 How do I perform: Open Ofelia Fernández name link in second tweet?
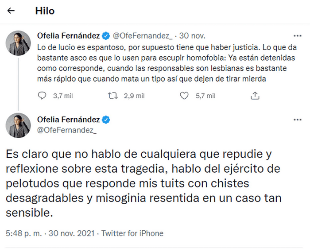[69, 120]
